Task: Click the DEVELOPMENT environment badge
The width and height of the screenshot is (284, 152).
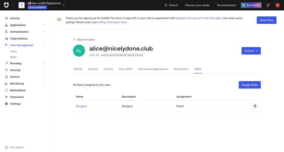Action: pos(37,8)
